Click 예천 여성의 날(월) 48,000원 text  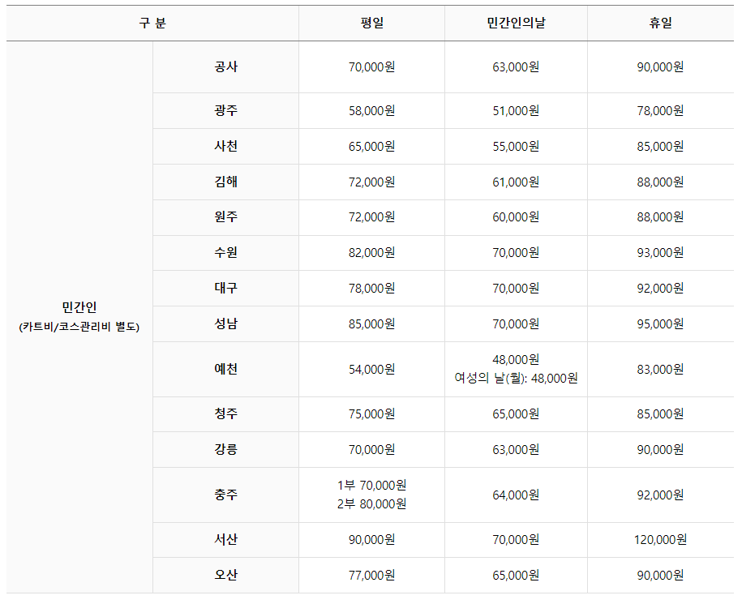516,379
